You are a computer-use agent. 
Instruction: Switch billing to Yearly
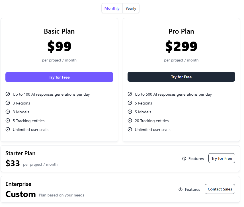pos(131,8)
